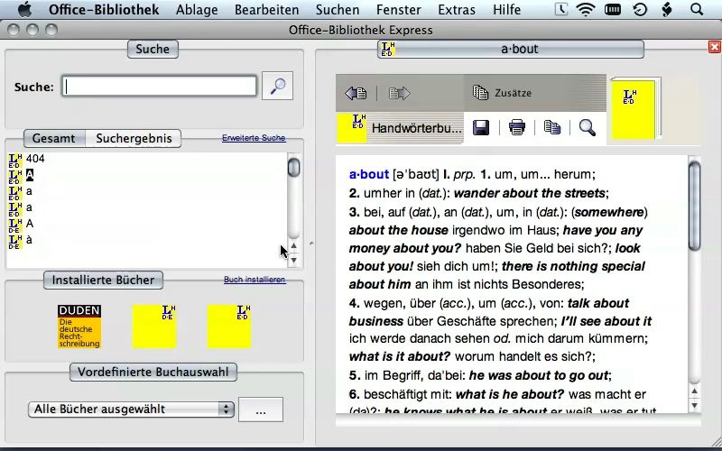Open the Alle Bücher ausgewählt dropdown
Image resolution: width=722 pixels, height=451 pixels.
[131, 410]
